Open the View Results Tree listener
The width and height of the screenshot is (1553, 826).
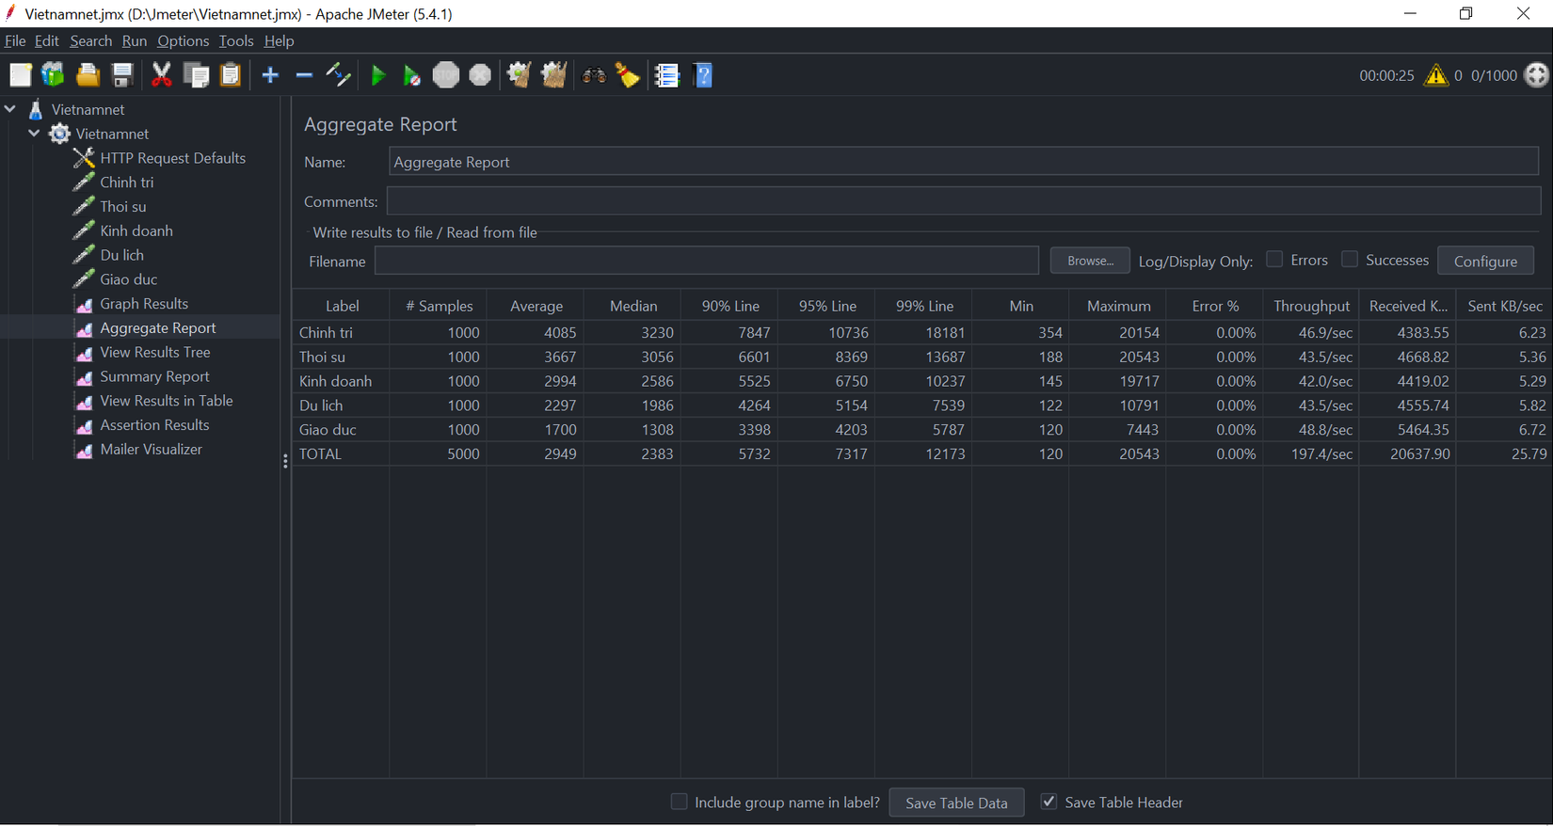(x=154, y=353)
